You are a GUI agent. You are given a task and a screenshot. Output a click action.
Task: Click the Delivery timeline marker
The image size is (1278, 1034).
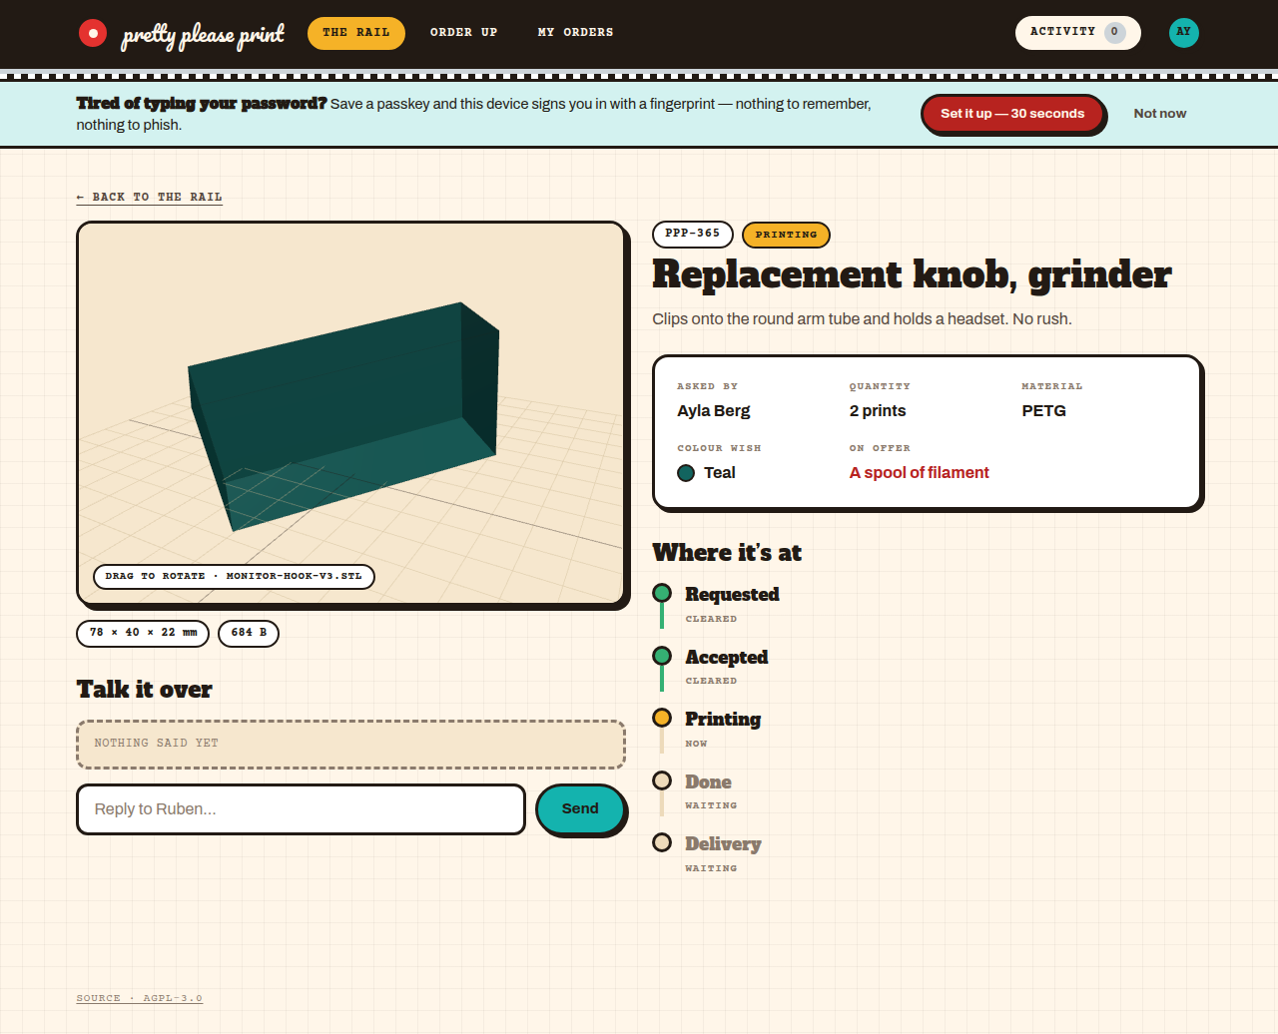pos(662,842)
